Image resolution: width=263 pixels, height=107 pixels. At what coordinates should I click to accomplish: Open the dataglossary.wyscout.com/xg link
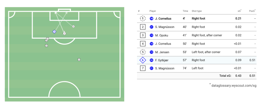point(234,85)
